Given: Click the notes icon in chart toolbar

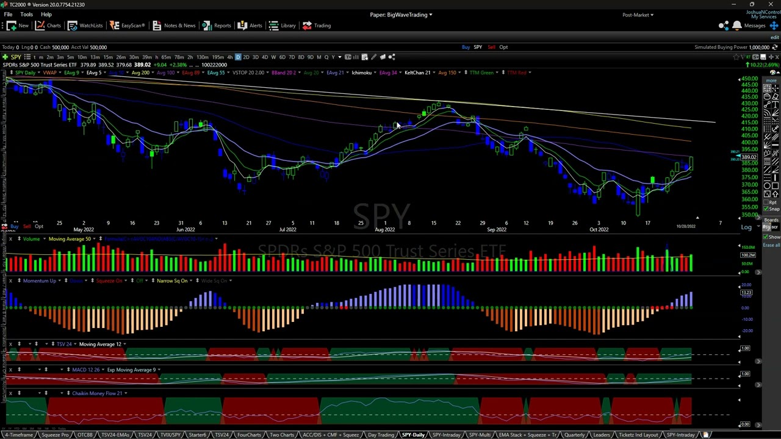Looking at the screenshot, I should point(383,57).
